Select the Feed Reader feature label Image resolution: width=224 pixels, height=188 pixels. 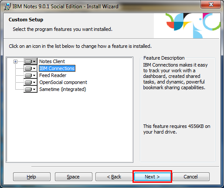click(x=53, y=75)
